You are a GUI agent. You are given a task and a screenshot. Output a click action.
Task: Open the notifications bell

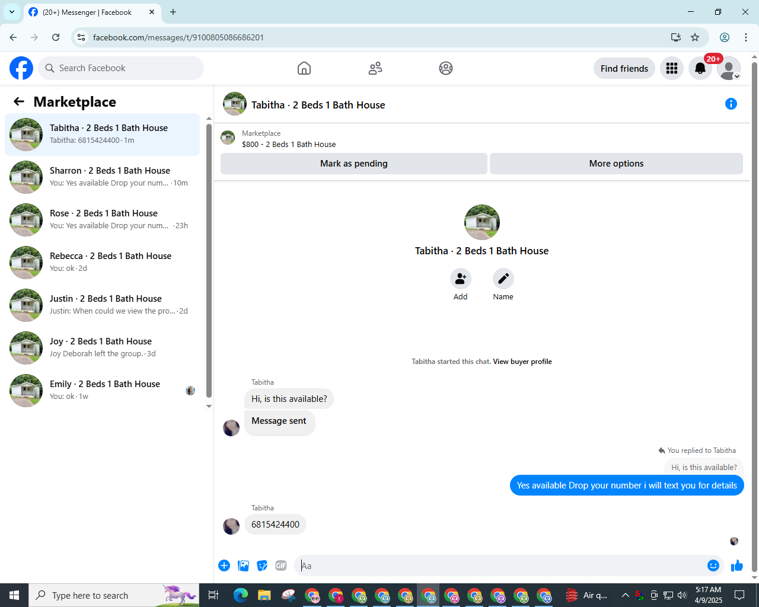(700, 68)
